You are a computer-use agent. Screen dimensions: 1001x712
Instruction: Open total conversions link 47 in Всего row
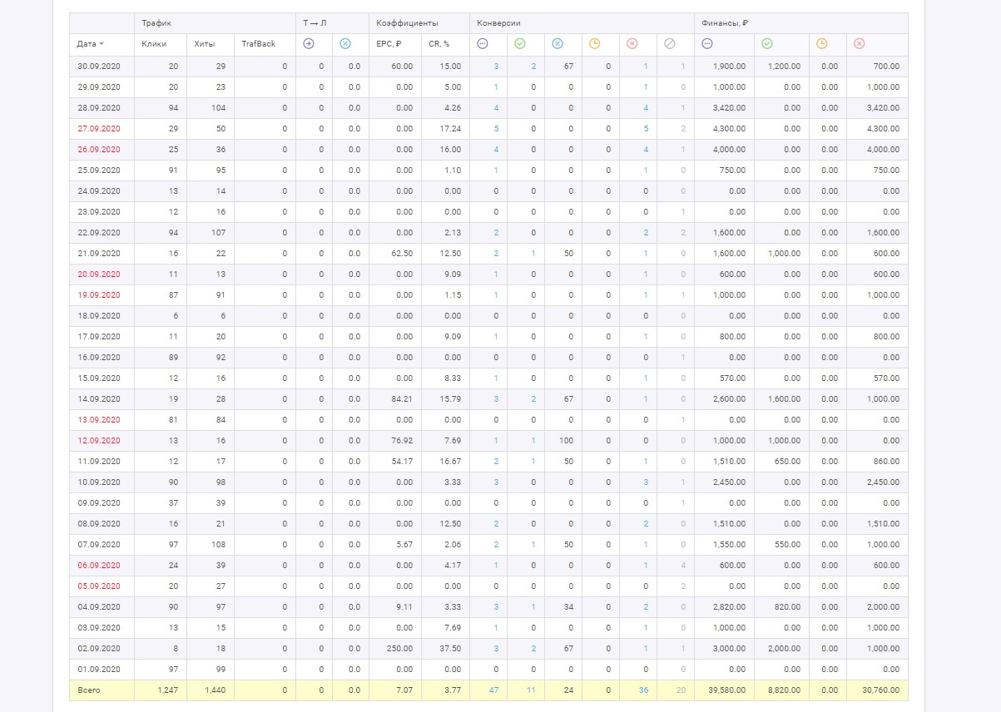(x=493, y=690)
